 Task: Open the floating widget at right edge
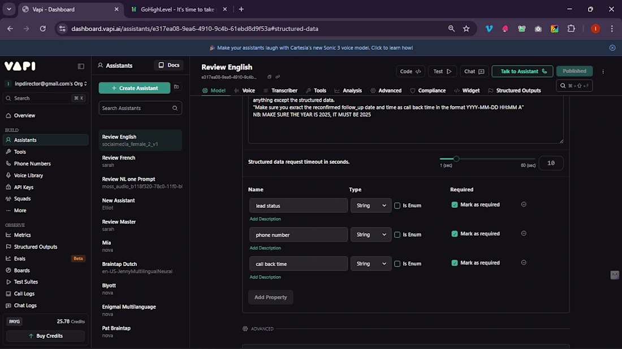pos(615,275)
